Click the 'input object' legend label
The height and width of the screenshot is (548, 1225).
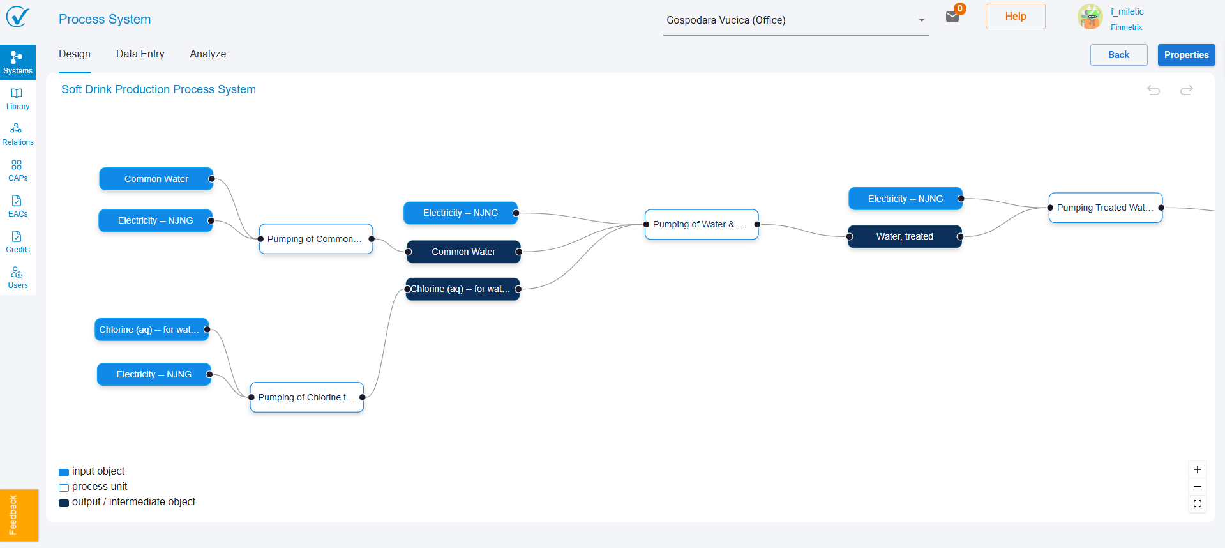[98, 471]
